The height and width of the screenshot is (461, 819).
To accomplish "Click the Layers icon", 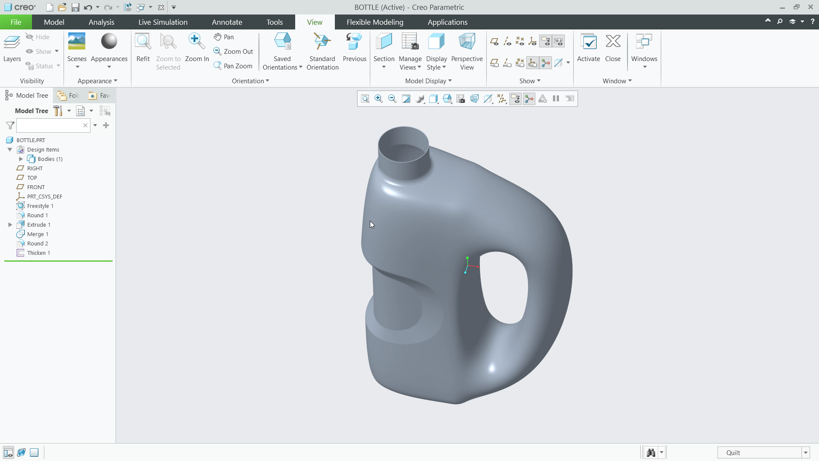I will coord(12,43).
